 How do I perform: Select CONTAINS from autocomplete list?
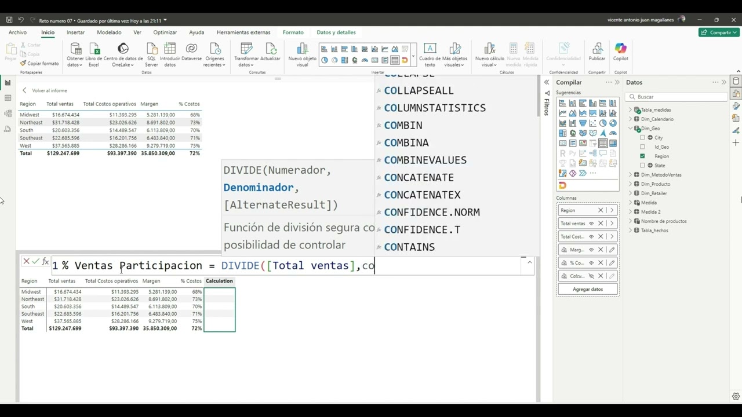[x=409, y=247]
